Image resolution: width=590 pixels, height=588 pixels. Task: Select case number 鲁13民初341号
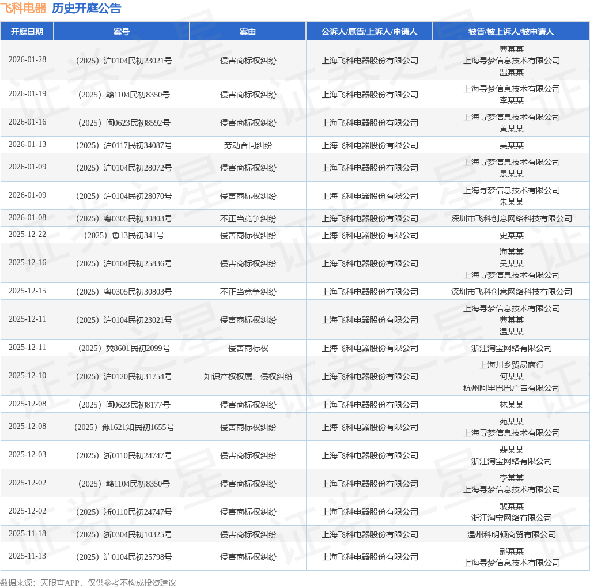(124, 235)
